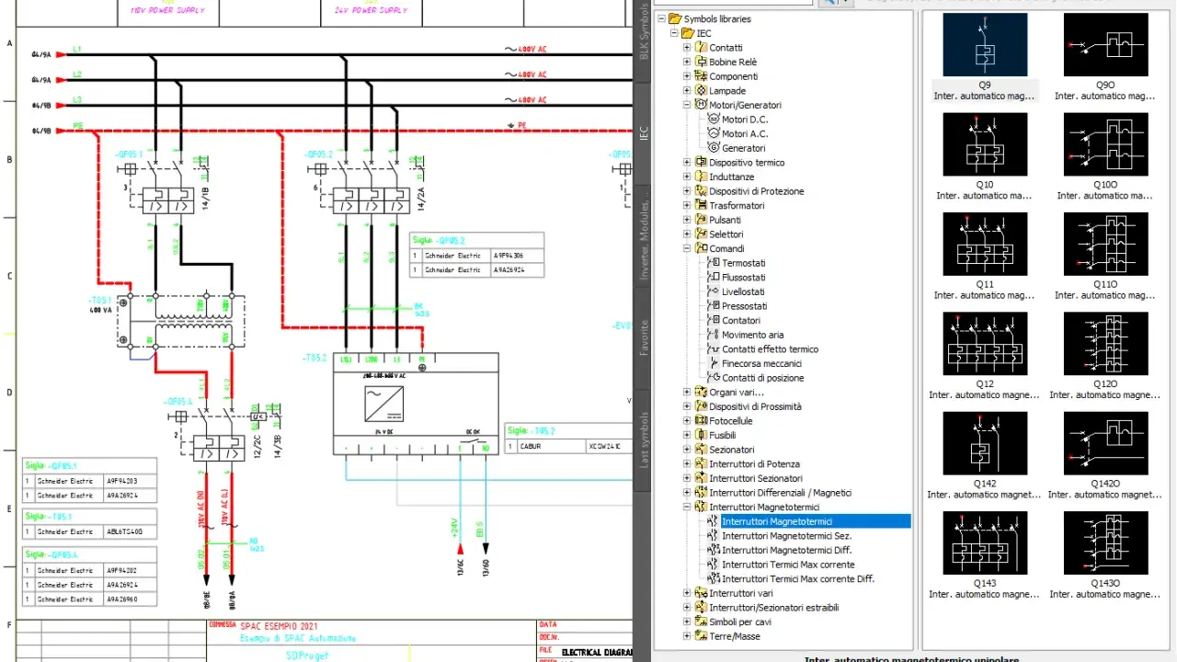Click the Trasformatori transformer icon

702,206
